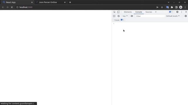
Task: Open the Sources panel
Action: (x=149, y=12)
